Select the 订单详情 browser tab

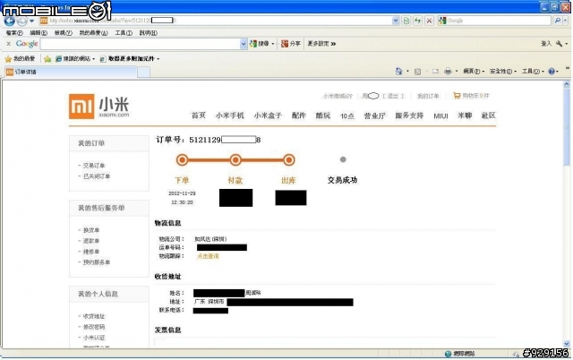pos(71,72)
